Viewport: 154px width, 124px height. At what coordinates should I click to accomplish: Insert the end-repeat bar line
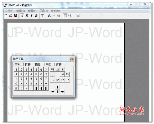point(41,88)
